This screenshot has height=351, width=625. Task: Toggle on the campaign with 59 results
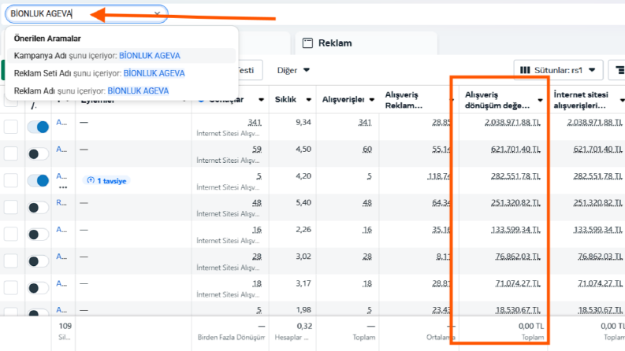(38, 154)
